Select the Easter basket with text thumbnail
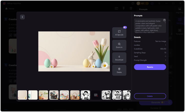The image size is (185, 112). pos(43,95)
